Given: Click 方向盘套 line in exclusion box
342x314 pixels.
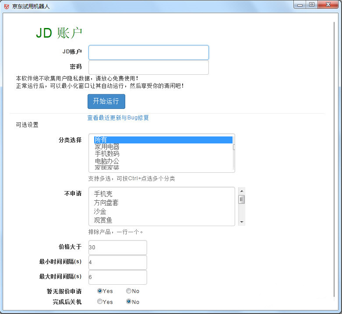Looking at the screenshot, I should pos(106,202).
